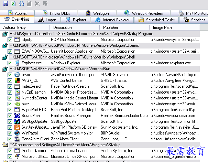Disable the AVG7_CC startup checkbox

coord(10,80)
